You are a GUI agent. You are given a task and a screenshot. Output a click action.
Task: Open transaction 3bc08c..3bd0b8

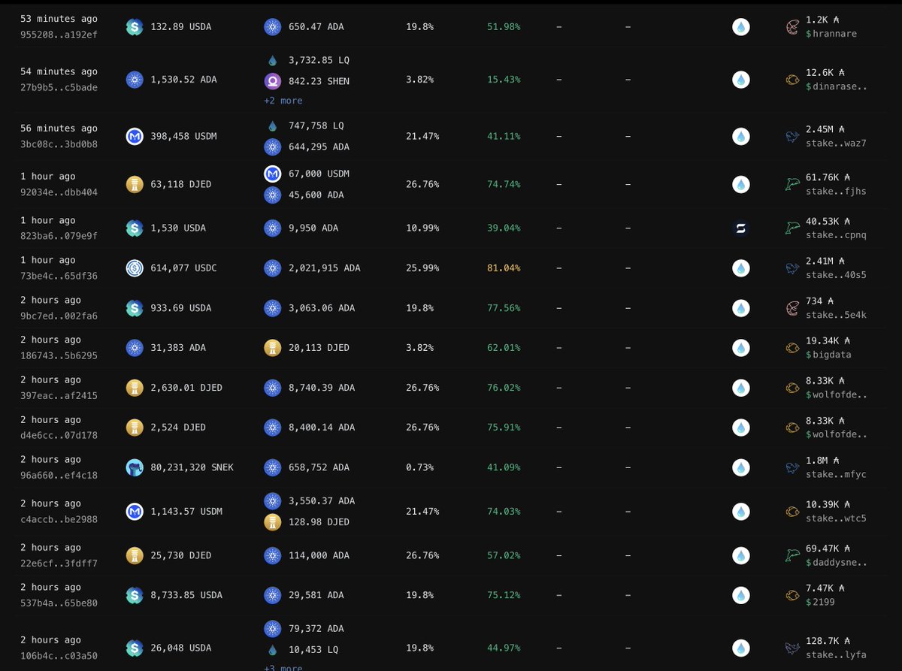tap(59, 144)
